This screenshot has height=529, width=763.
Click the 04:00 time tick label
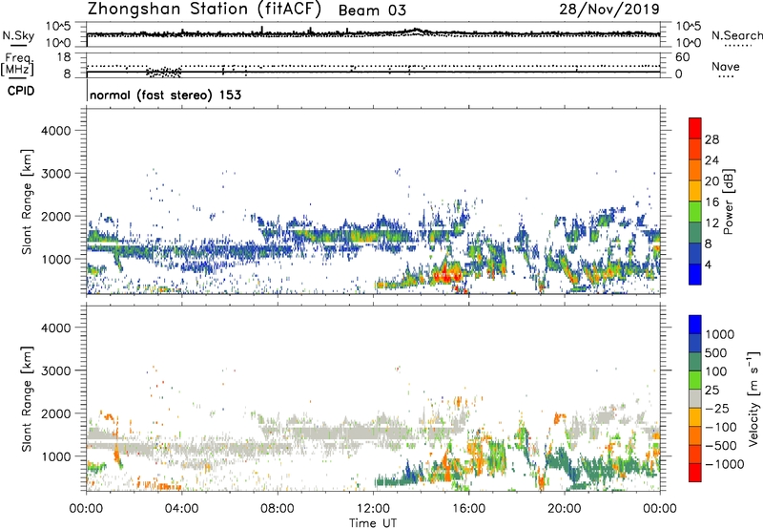coord(181,509)
